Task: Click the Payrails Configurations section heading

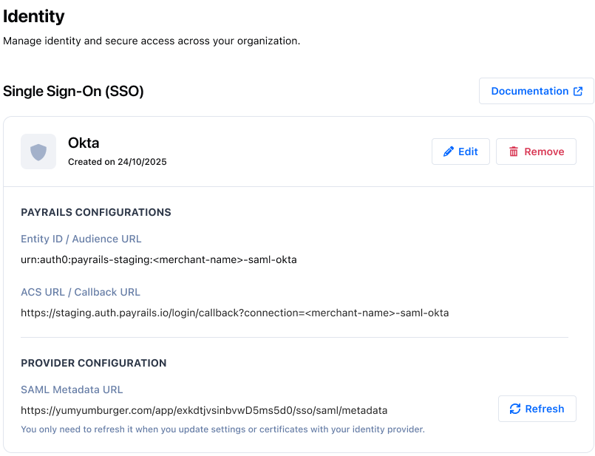Action: [96, 212]
